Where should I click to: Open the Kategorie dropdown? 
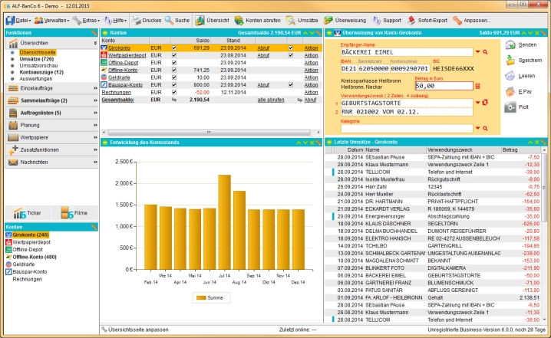tap(477, 129)
